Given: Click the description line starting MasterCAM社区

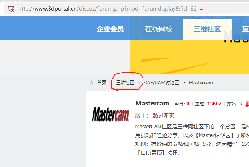Looking at the screenshot, I should coord(192,127).
